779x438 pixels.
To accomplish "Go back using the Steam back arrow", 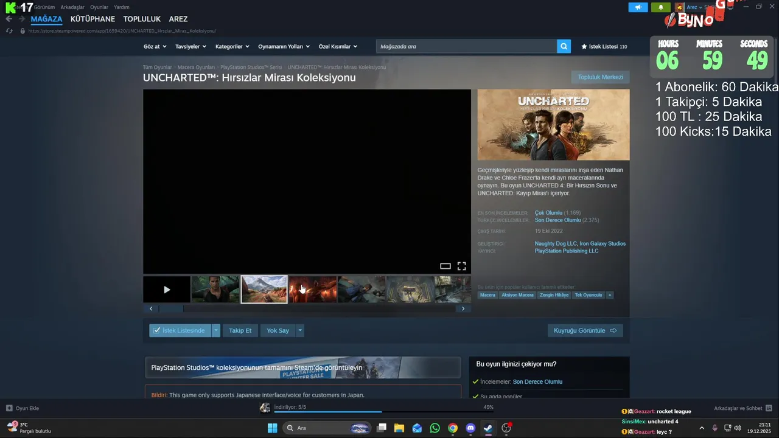I will point(9,19).
